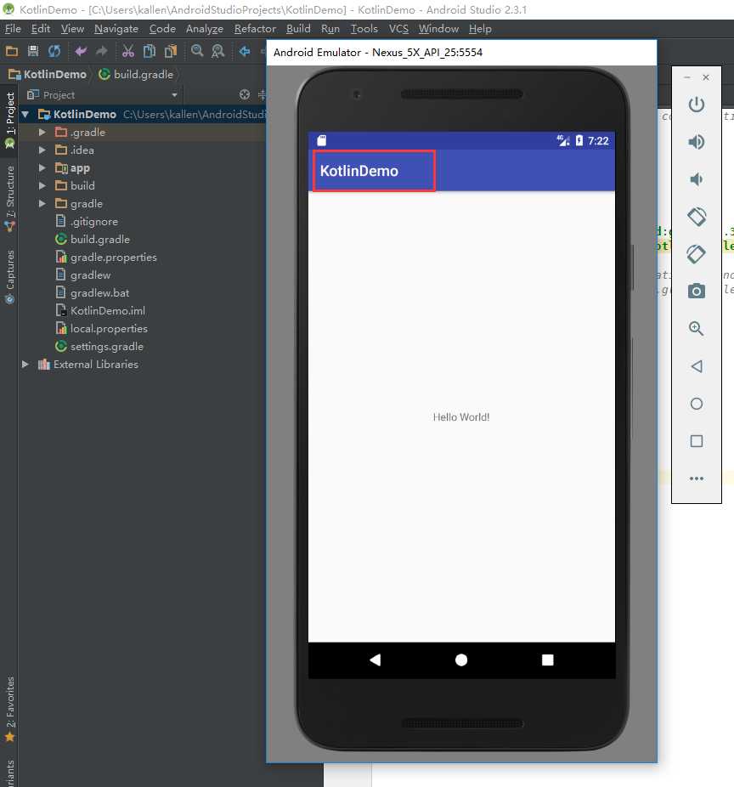Expand the .gradle folder
Screen dimensions: 734x787
pos(42,132)
